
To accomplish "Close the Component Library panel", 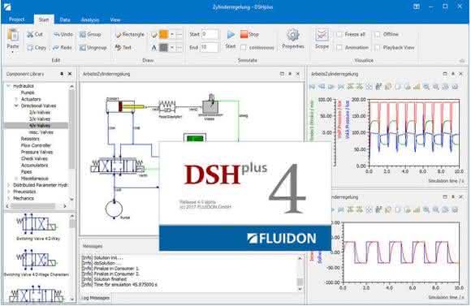I will 70,74.
